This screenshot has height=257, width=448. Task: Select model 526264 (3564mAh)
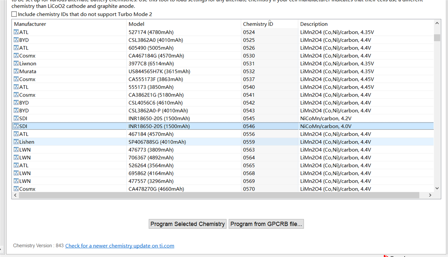tap(151, 166)
